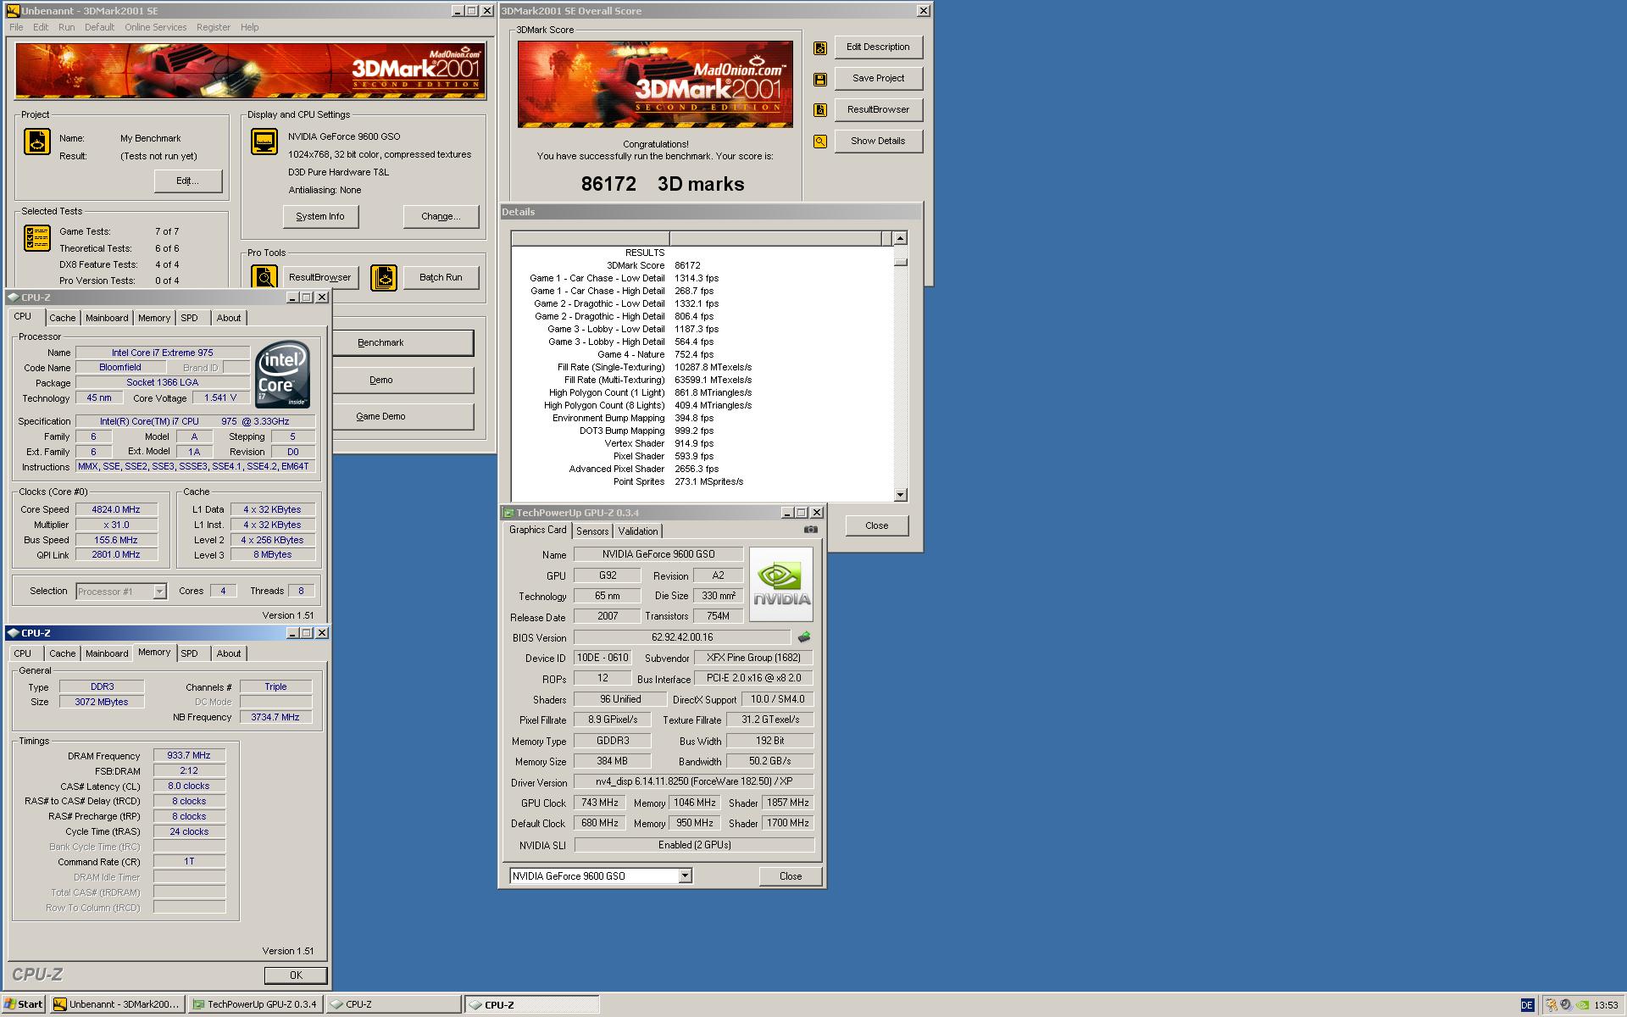This screenshot has width=1627, height=1017.
Task: Click Close button in GPU-Z
Action: (x=791, y=876)
